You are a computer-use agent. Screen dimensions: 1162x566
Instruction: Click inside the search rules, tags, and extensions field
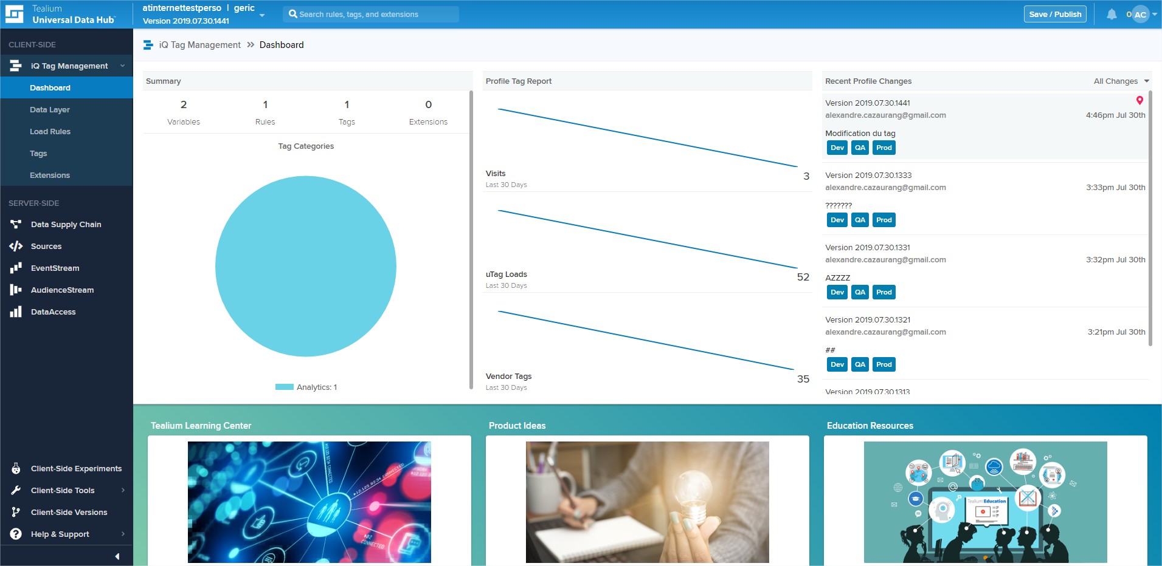tap(371, 13)
